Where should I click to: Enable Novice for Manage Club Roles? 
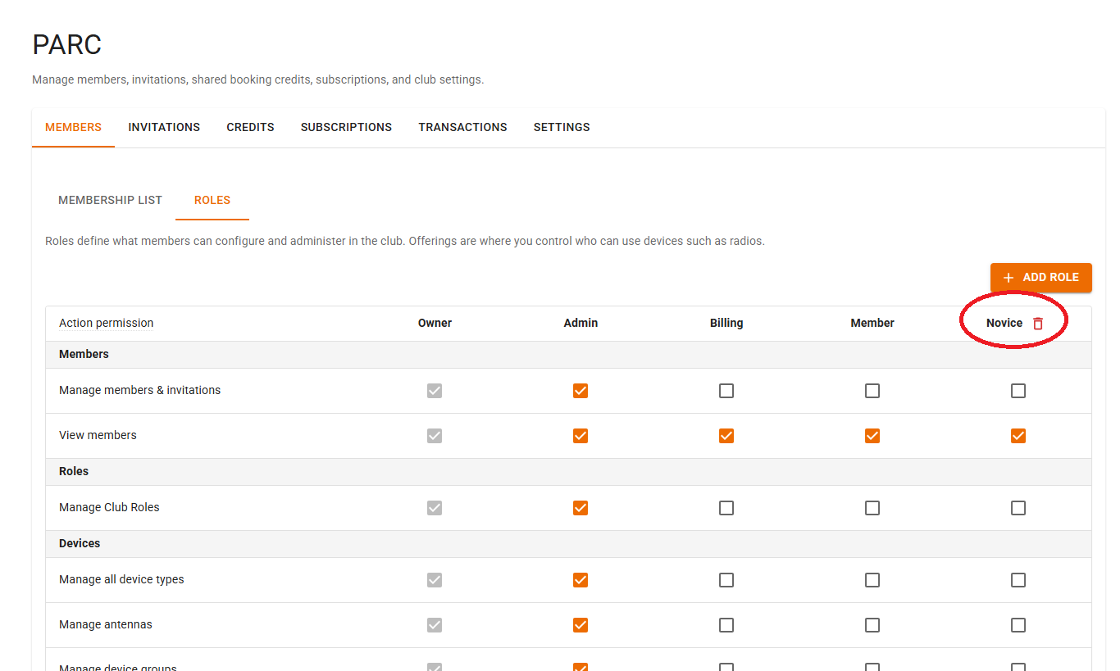1018,508
